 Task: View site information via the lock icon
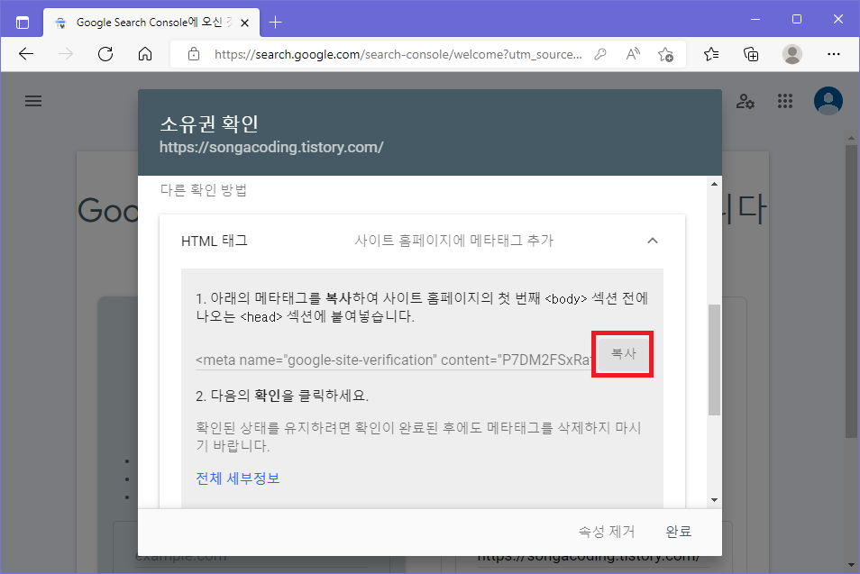194,54
